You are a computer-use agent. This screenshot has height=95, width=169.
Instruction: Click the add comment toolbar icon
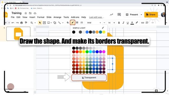pos(147,23)
